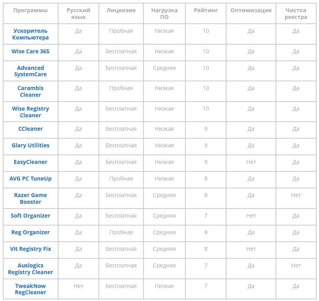Select the CCleaner link
Viewport: 319px width, 301px height.
[x=30, y=129]
